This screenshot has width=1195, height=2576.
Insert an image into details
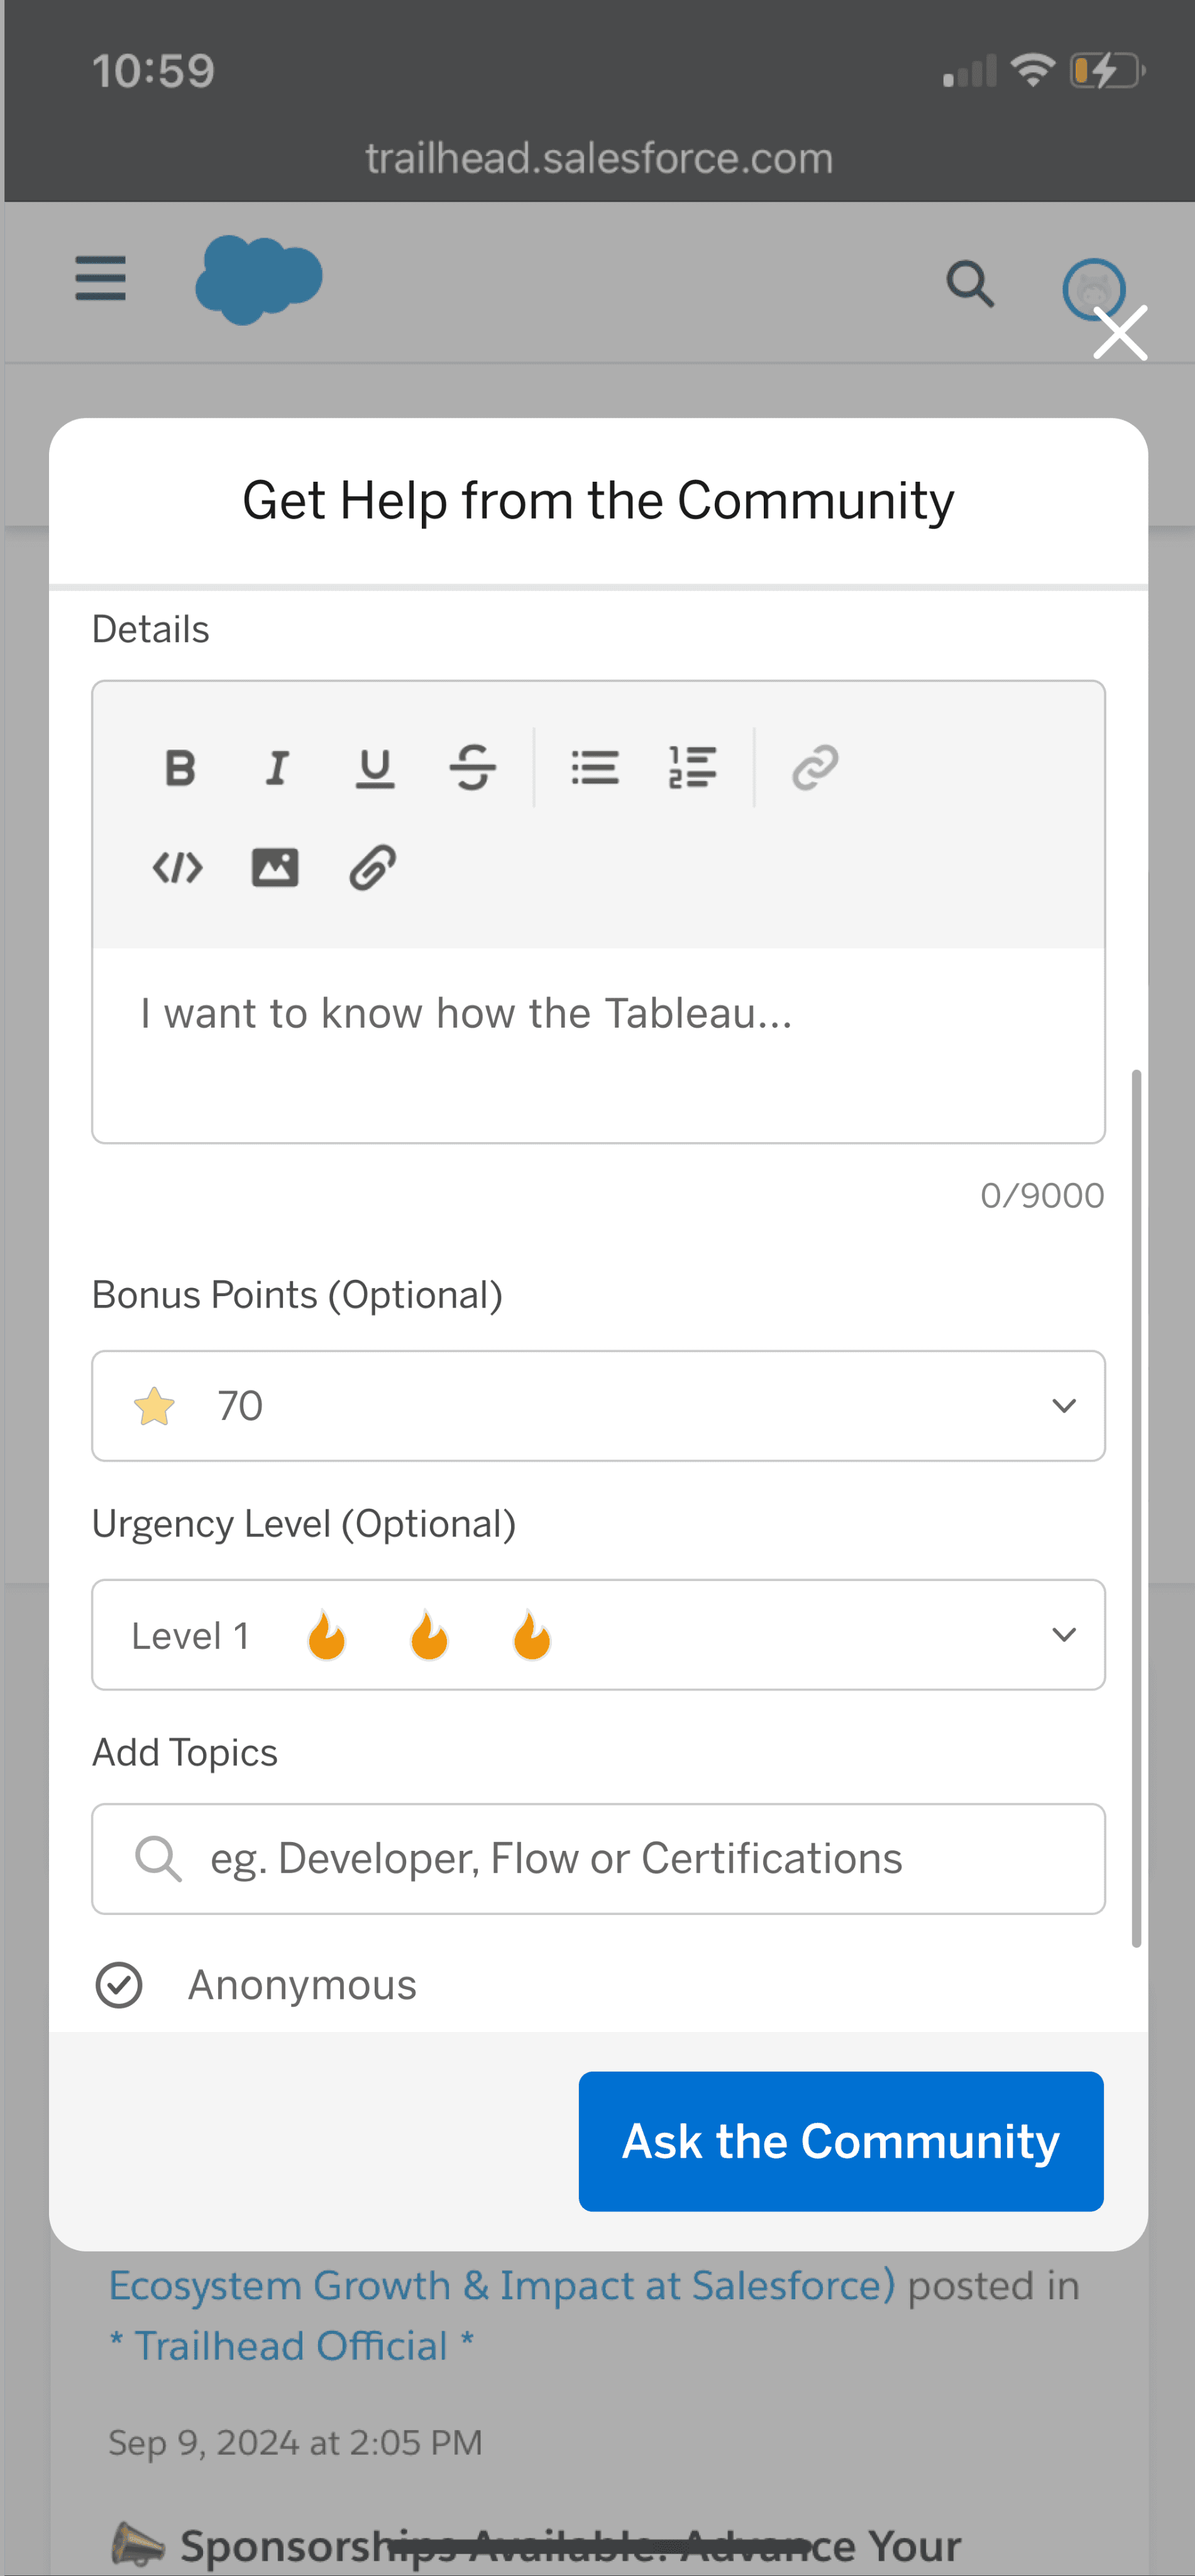tap(275, 867)
